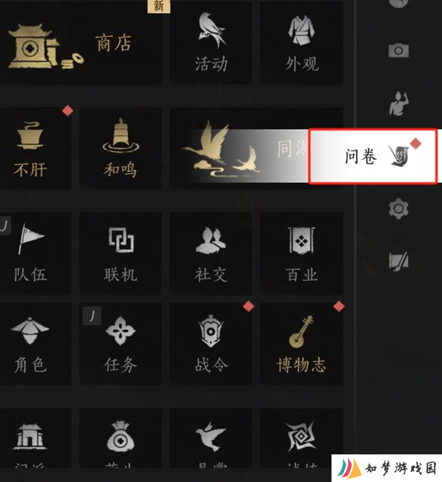Open the 外观 robe icon tile

pyautogui.click(x=302, y=43)
